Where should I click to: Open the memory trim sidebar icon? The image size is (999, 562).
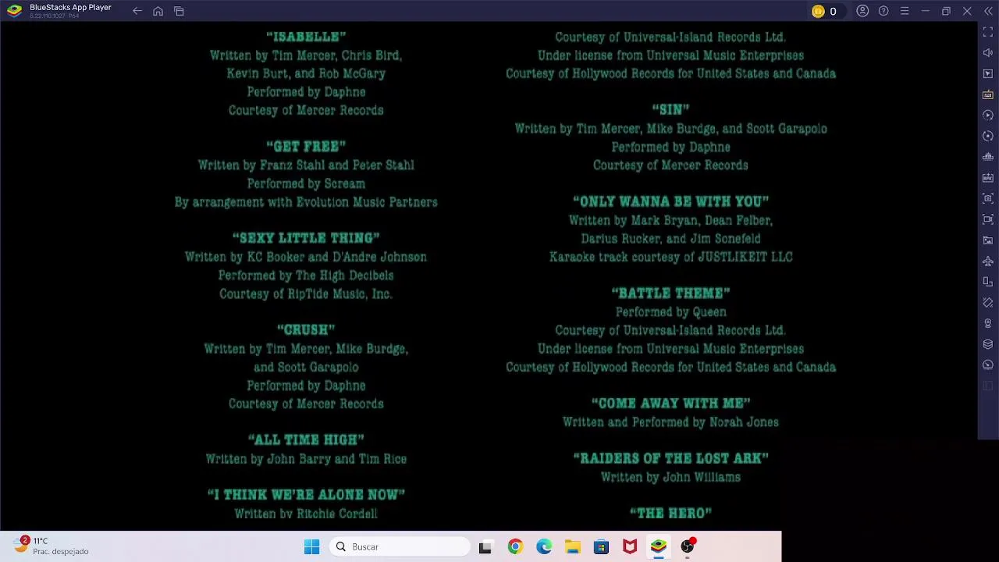tap(988, 157)
